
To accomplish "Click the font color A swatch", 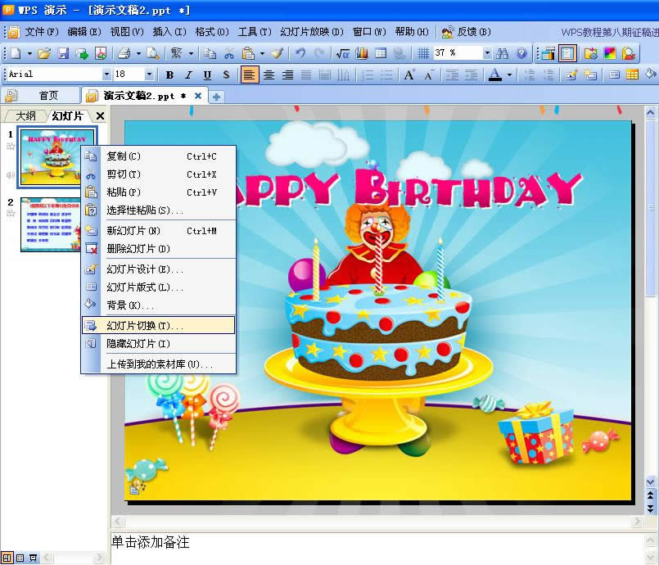I will 494,75.
